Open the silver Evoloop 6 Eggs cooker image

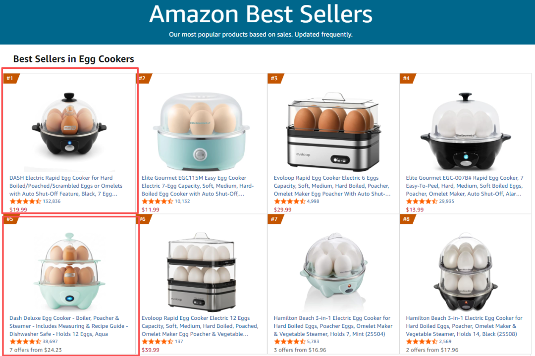coord(333,130)
